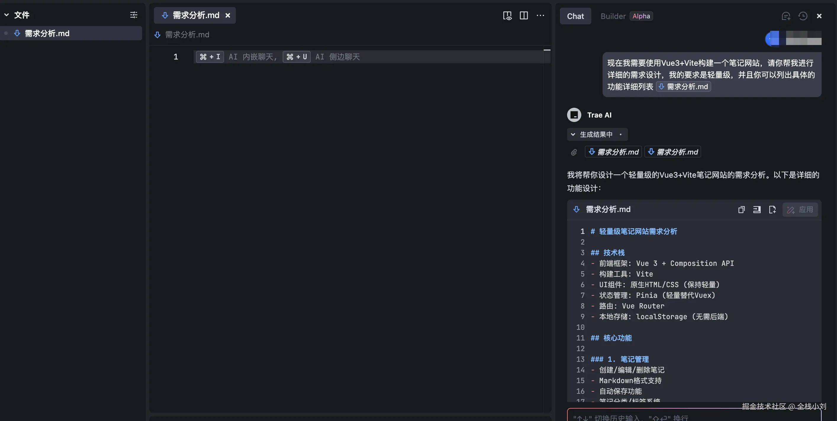
Task: Click the 应用 apply button
Action: point(800,210)
